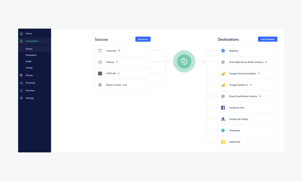
Task: Click the Stitch Data icon
Action: point(222,142)
